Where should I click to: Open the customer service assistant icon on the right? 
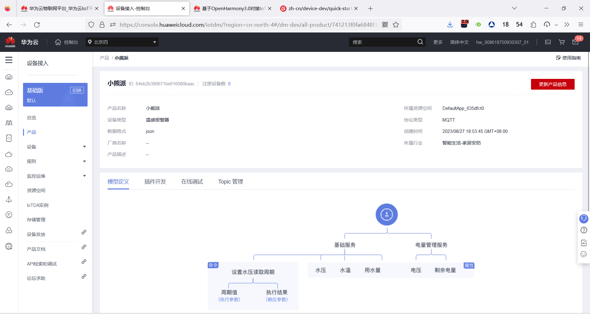click(584, 219)
